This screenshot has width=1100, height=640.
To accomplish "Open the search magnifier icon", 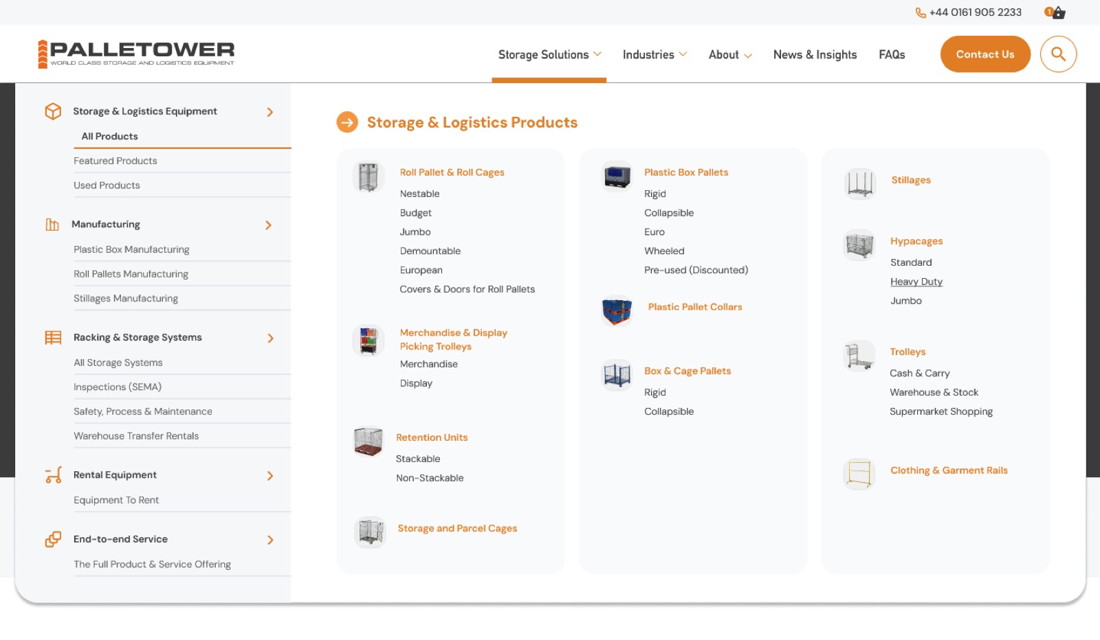I will click(x=1058, y=54).
